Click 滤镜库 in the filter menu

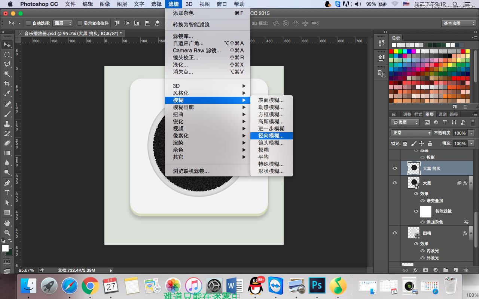(x=183, y=36)
